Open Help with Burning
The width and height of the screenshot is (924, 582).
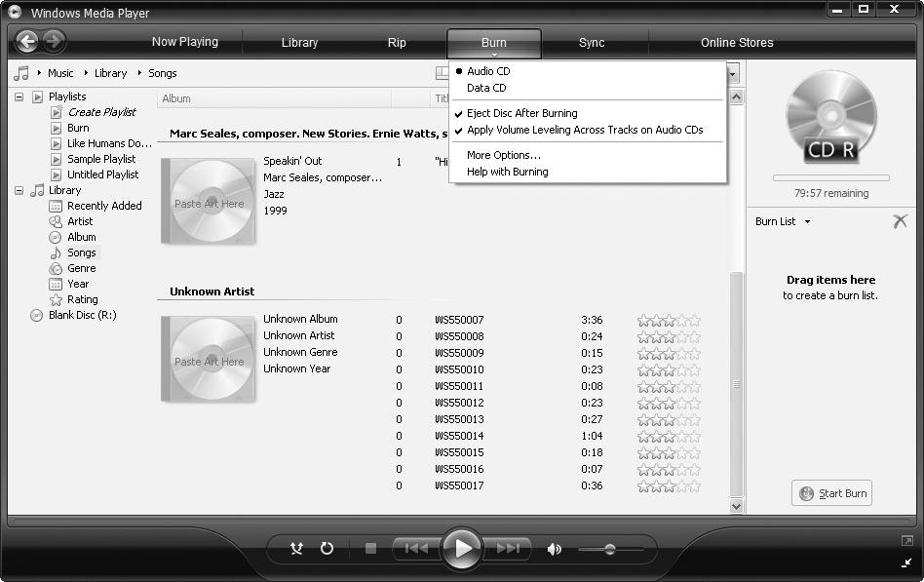[508, 172]
